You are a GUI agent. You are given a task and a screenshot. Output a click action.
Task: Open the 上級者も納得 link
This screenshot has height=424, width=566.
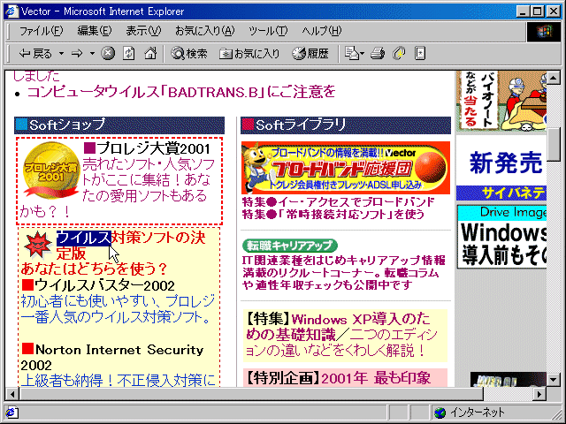(x=118, y=381)
